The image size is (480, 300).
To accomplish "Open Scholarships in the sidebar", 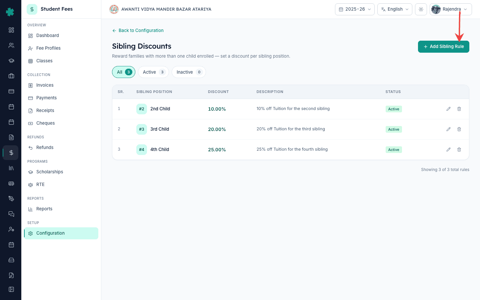I will pyautogui.click(x=61, y=172).
